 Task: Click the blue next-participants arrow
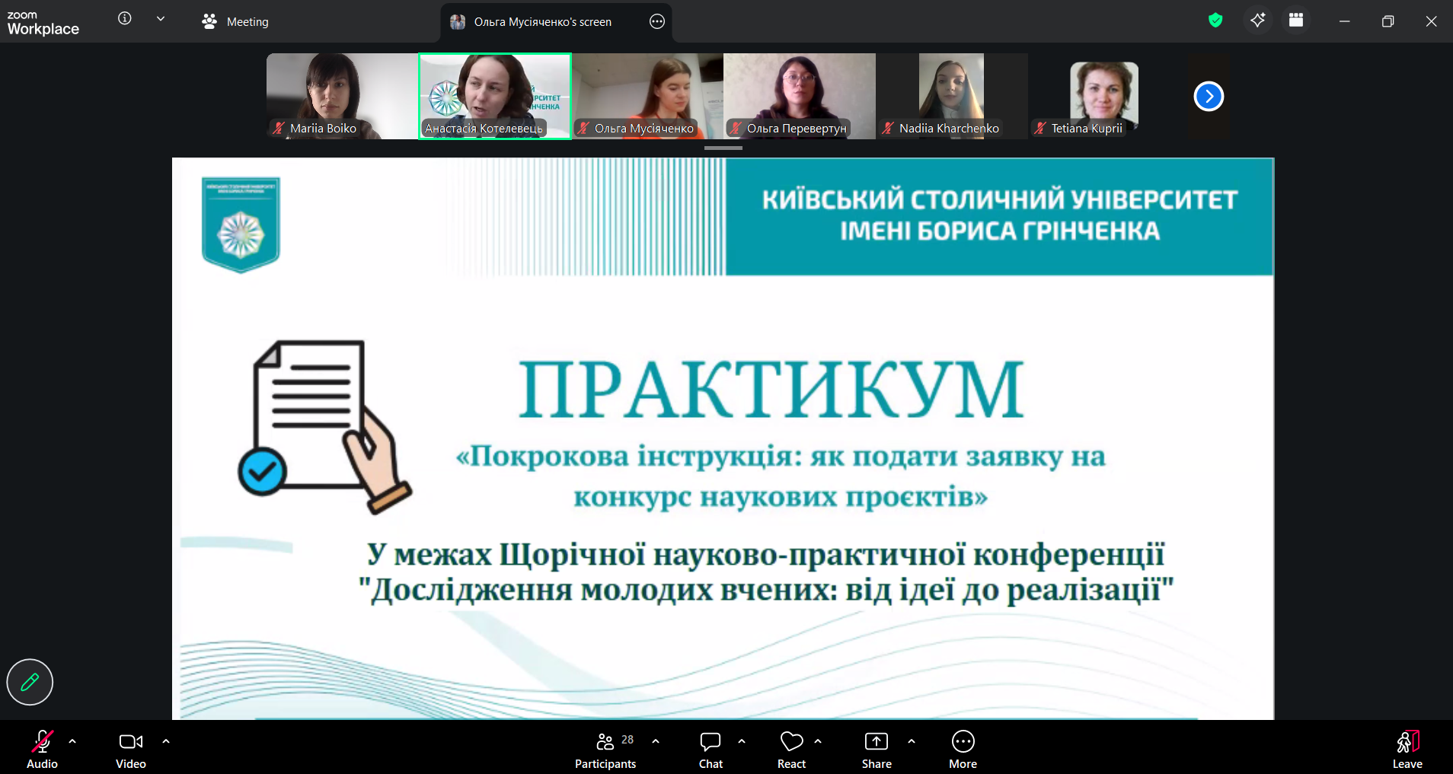(x=1209, y=96)
